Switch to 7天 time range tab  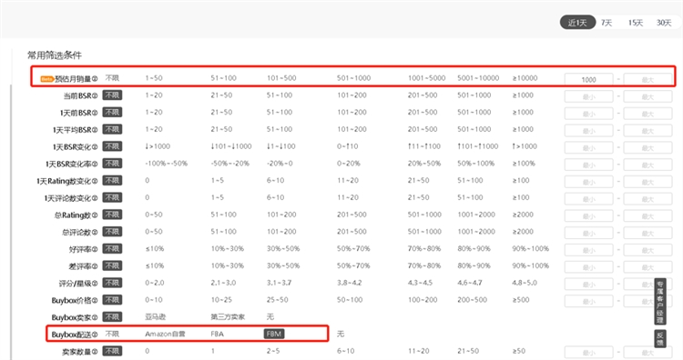coord(607,23)
